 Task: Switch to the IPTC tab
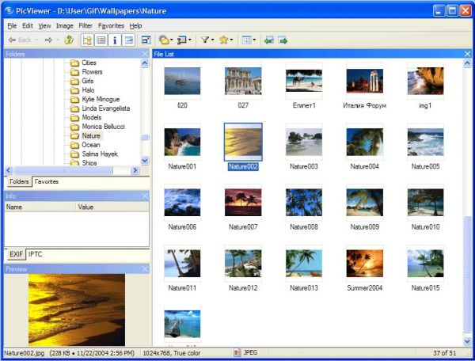[x=36, y=254]
